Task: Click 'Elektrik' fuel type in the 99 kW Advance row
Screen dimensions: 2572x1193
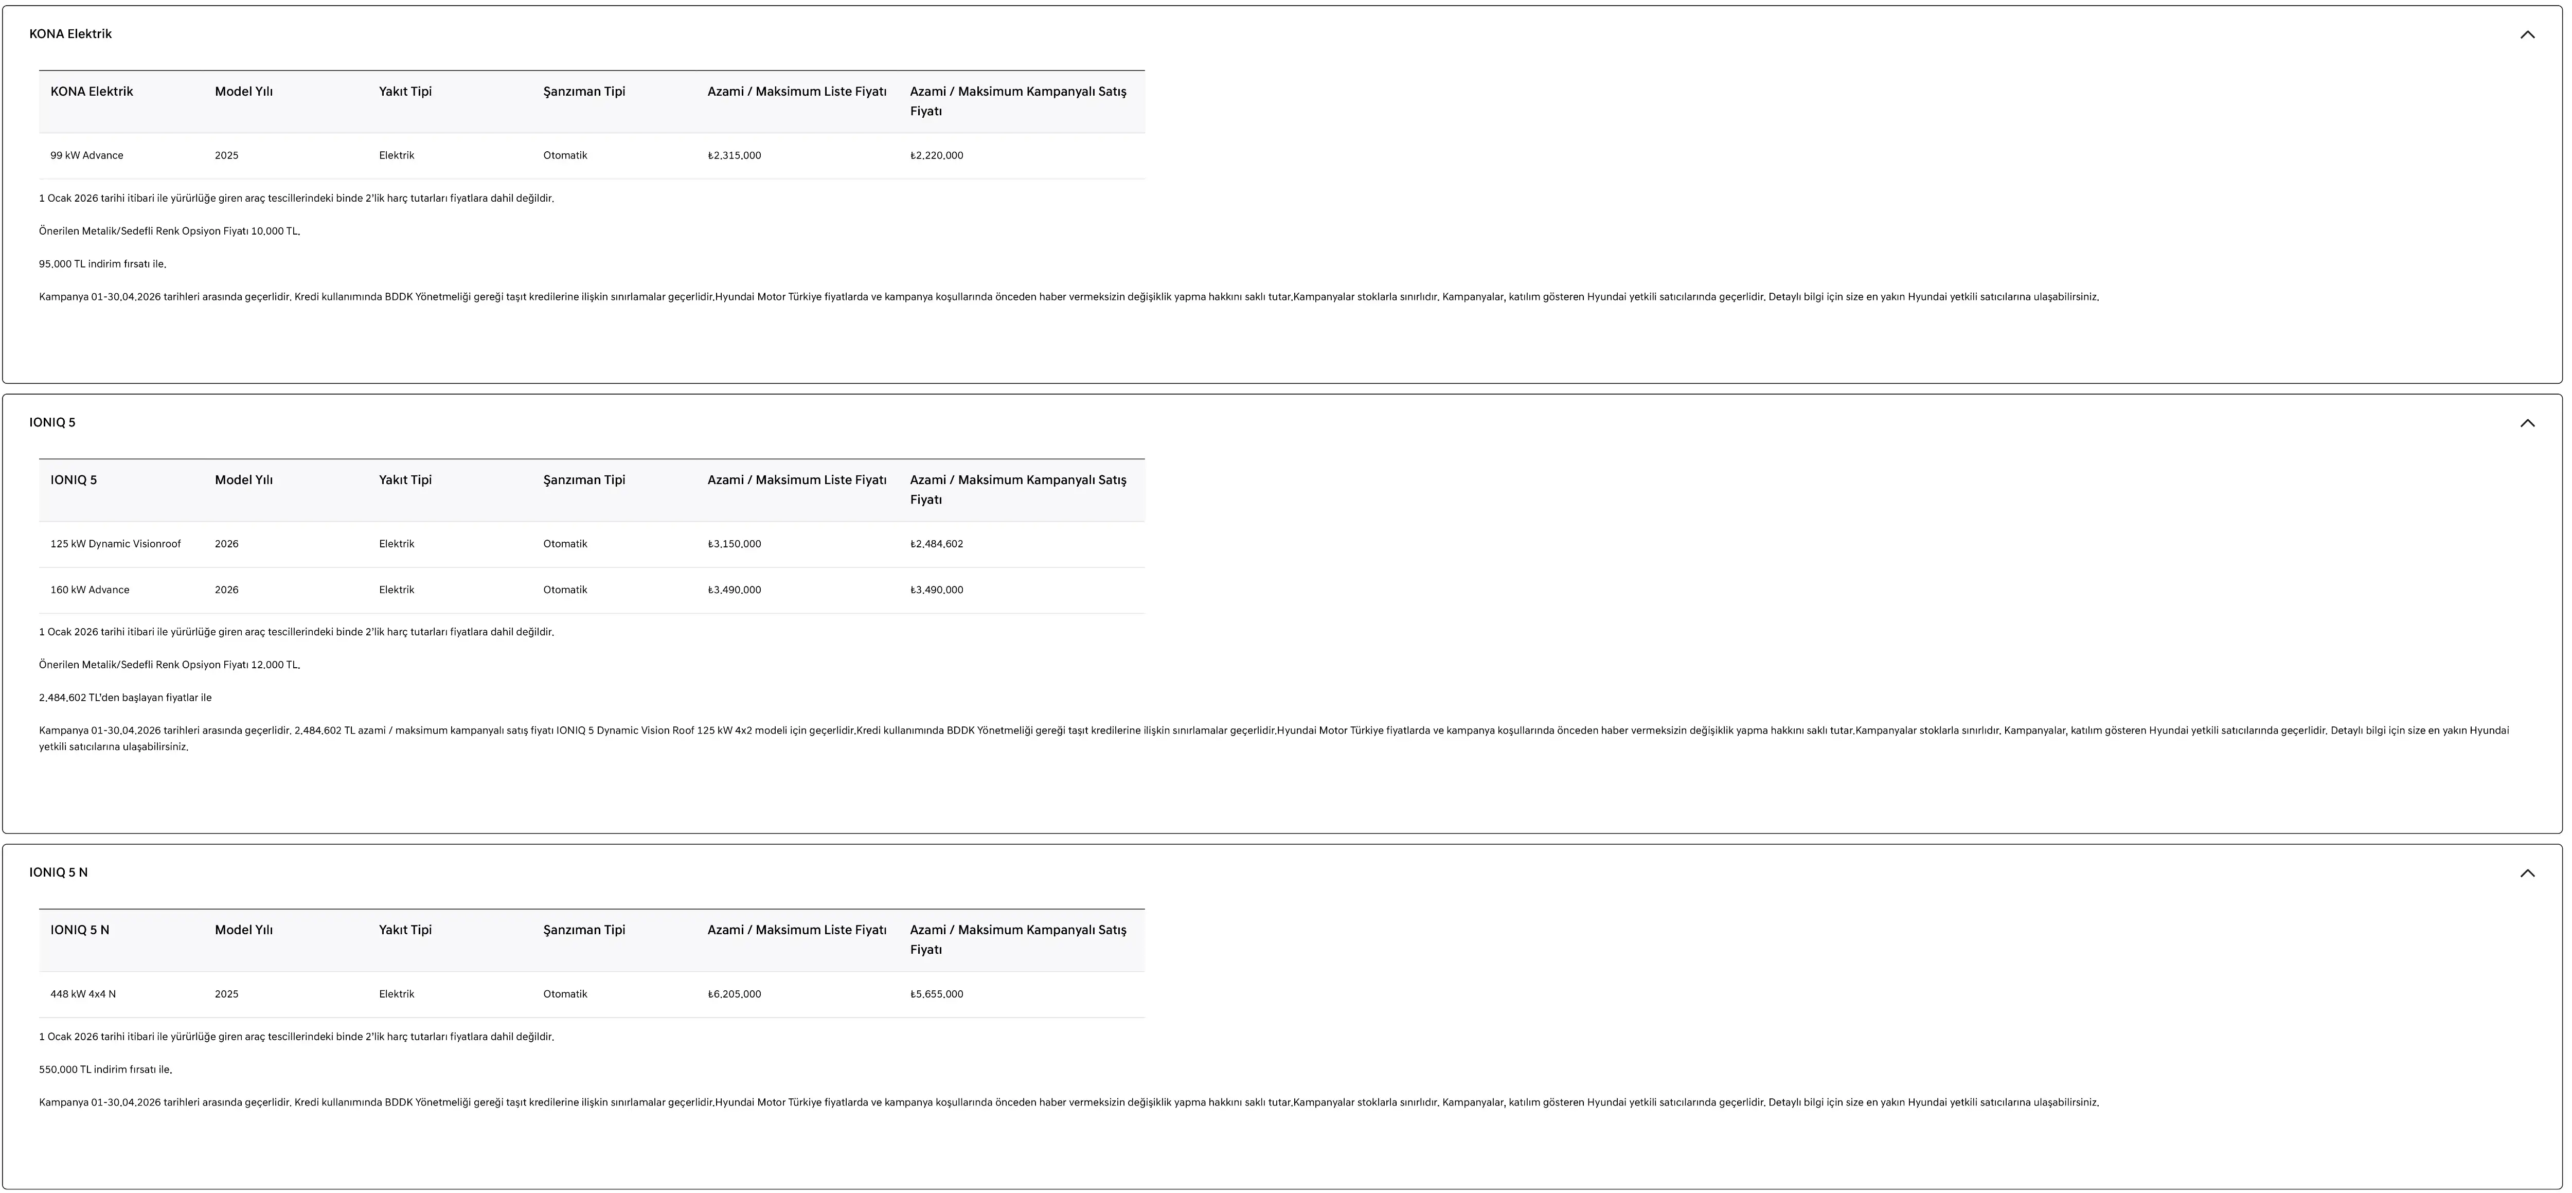Action: pos(397,156)
